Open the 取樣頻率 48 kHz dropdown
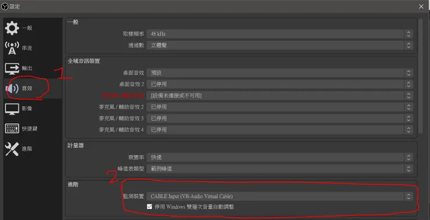 (x=279, y=34)
